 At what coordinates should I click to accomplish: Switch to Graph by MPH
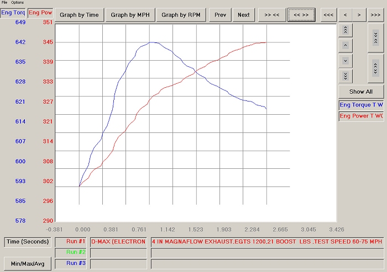130,15
